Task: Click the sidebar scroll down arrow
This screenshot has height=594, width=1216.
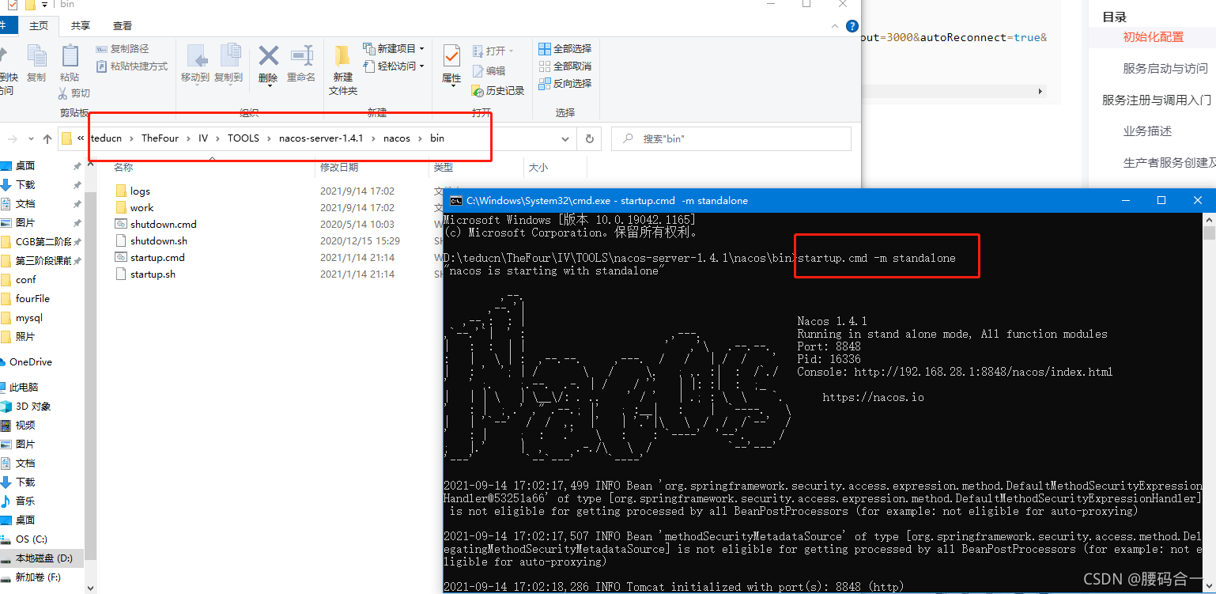Action: (x=90, y=587)
